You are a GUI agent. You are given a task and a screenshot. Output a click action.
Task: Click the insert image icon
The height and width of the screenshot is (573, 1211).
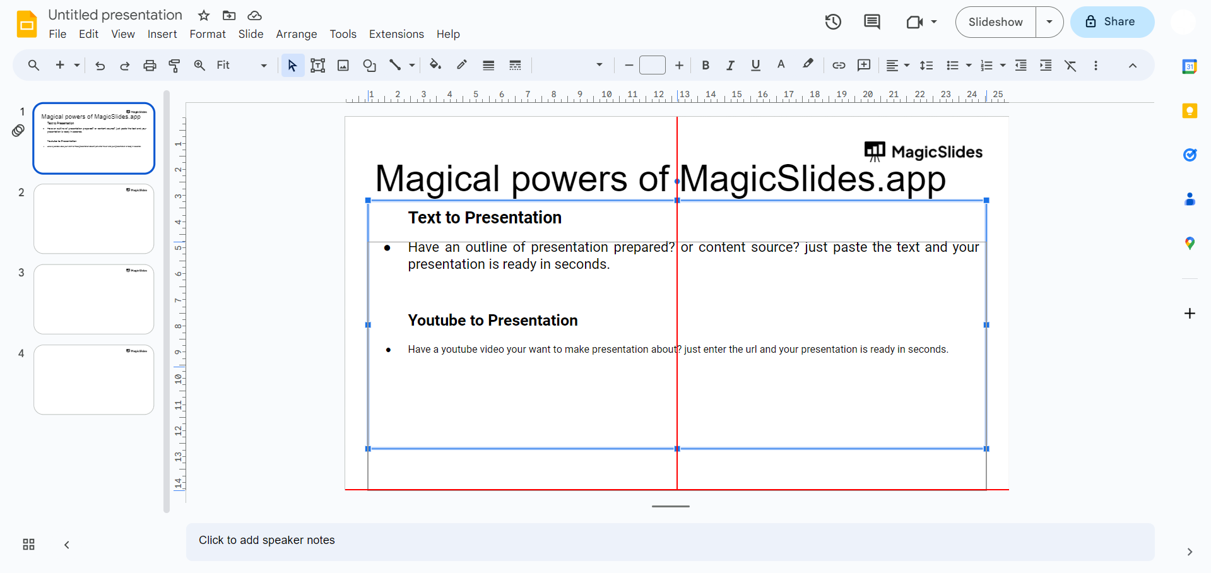point(343,65)
